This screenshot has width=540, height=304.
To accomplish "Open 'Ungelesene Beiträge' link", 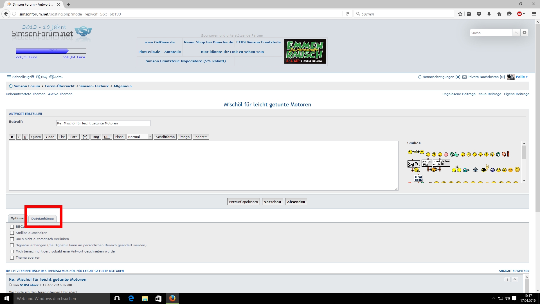I will [x=459, y=94].
